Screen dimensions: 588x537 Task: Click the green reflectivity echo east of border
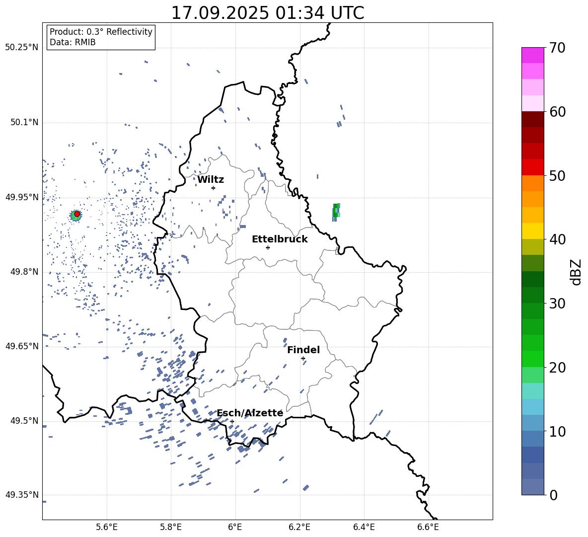coord(336,212)
